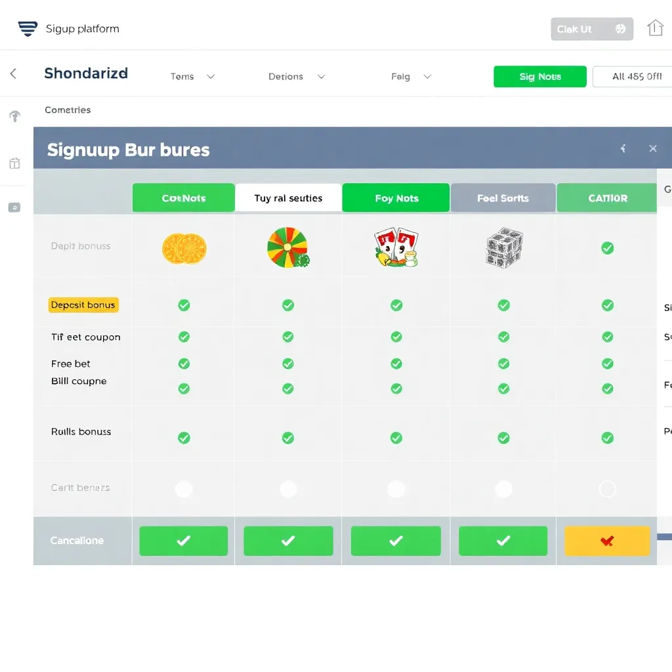Click the green Sig Nots button
Viewport: 672px width, 672px height.
(539, 77)
